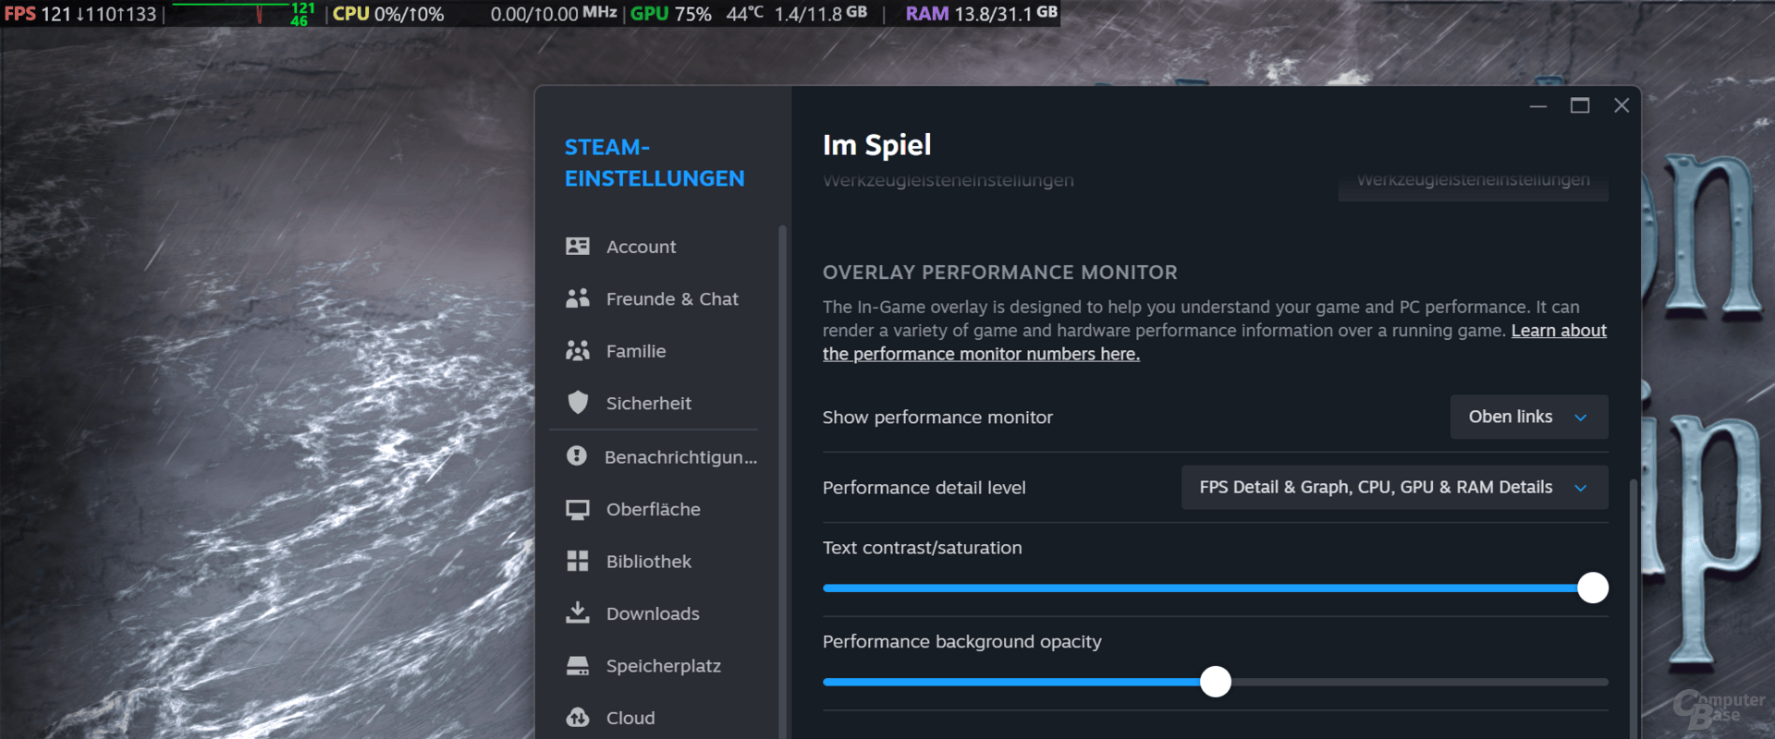This screenshot has height=739, width=1775.
Task: Click the GPU 75% readout in overlay
Action: coord(671,14)
